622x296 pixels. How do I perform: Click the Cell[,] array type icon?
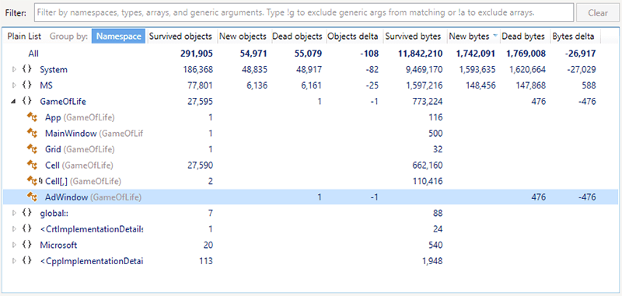33,181
